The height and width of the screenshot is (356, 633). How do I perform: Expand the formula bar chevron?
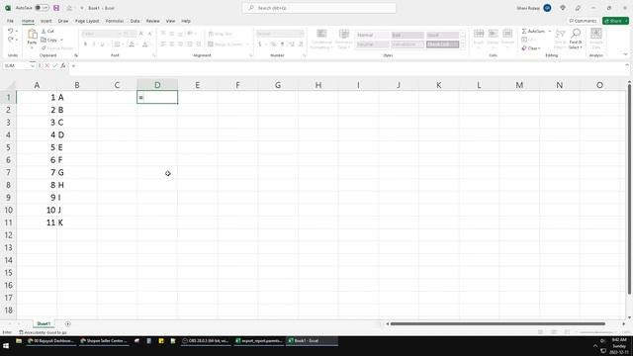coord(626,65)
